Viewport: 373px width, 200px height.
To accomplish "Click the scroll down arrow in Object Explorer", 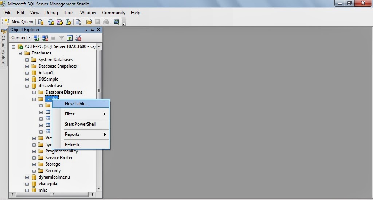I will 99,189.
